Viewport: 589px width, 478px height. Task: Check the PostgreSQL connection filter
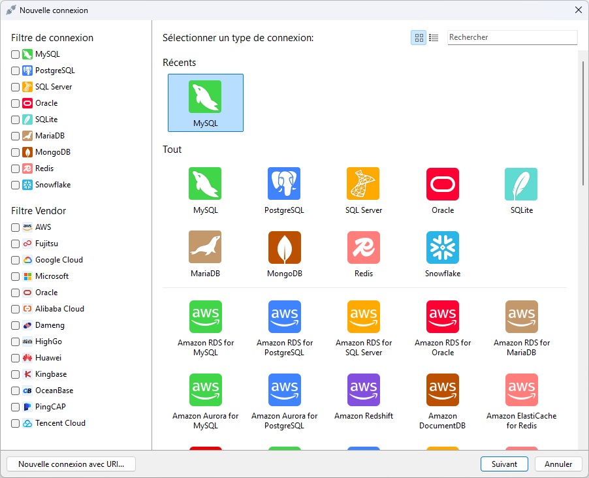(16, 71)
